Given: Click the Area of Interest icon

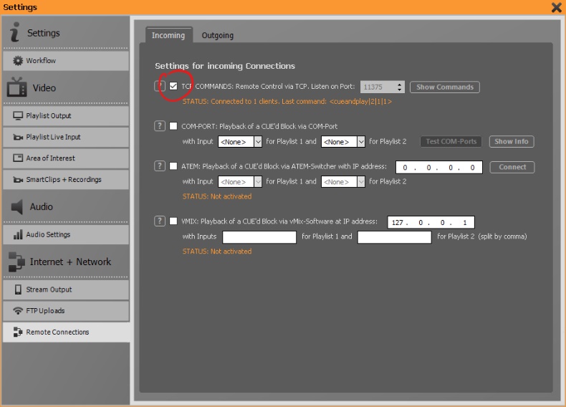Looking at the screenshot, I should coord(18,158).
